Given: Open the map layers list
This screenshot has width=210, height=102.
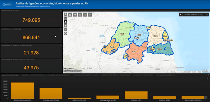Looking at the screenshot, I should click(75, 14).
